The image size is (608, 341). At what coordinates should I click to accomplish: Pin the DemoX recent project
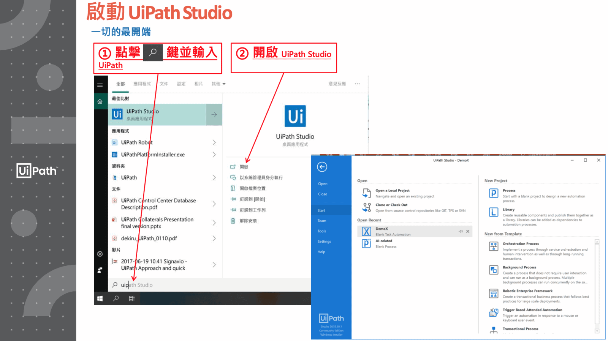point(461,231)
